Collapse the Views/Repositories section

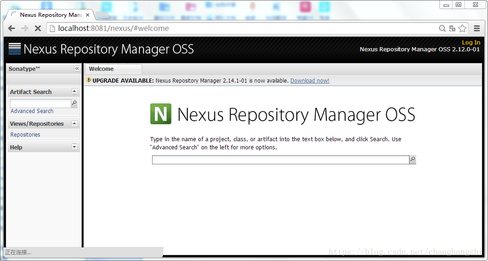74,123
